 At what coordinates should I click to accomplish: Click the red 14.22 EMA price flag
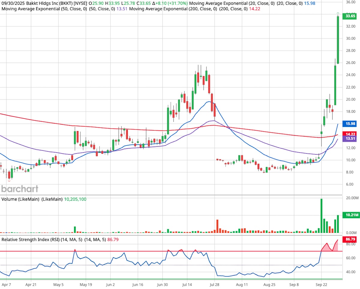(350, 134)
